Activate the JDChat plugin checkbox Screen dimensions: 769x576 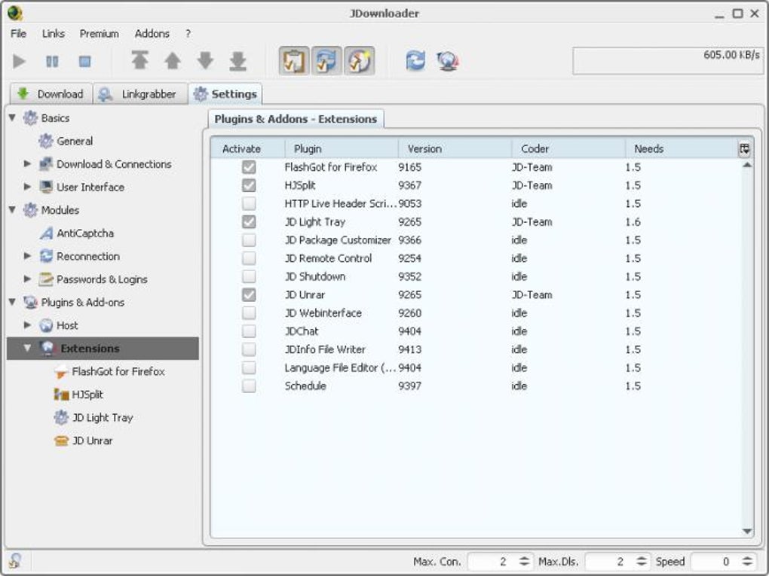pyautogui.click(x=249, y=331)
